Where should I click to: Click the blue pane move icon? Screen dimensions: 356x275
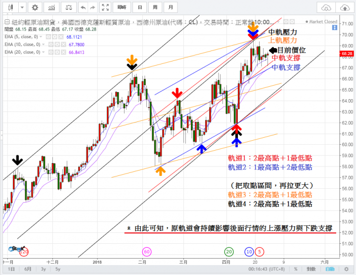(334, 28)
